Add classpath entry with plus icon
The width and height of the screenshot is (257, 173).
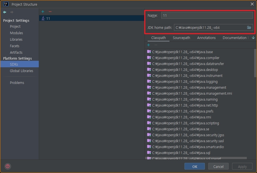(x=148, y=45)
